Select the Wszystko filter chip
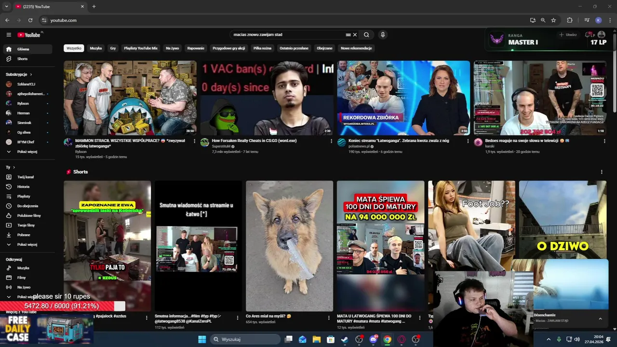The width and height of the screenshot is (617, 347). click(x=74, y=48)
